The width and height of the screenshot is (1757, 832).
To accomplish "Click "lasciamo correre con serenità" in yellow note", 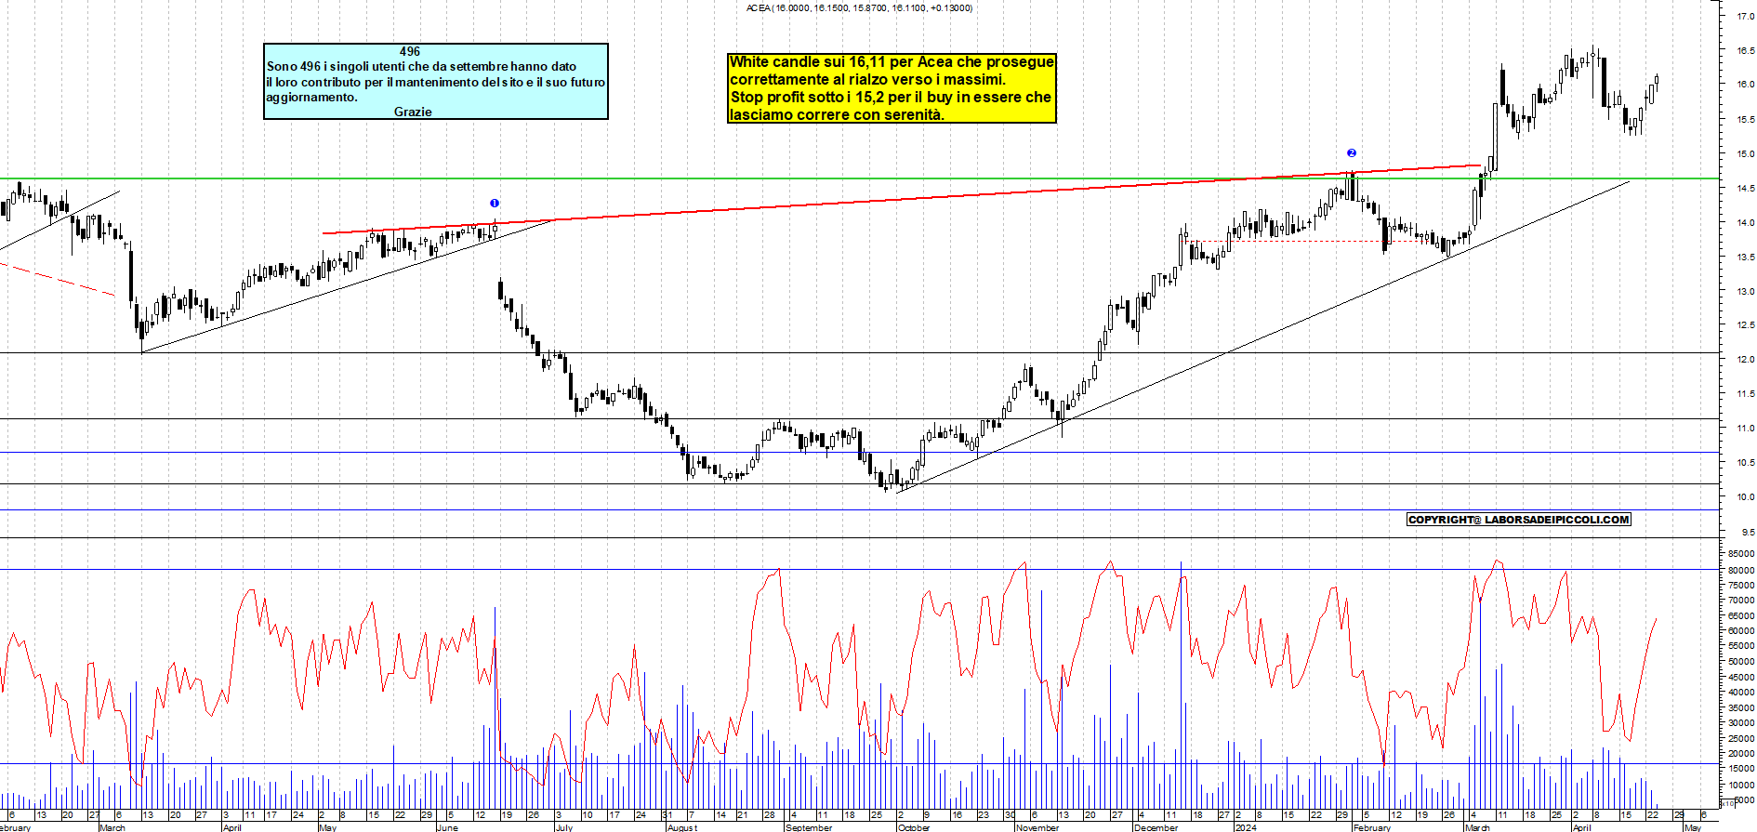I will pos(837,115).
